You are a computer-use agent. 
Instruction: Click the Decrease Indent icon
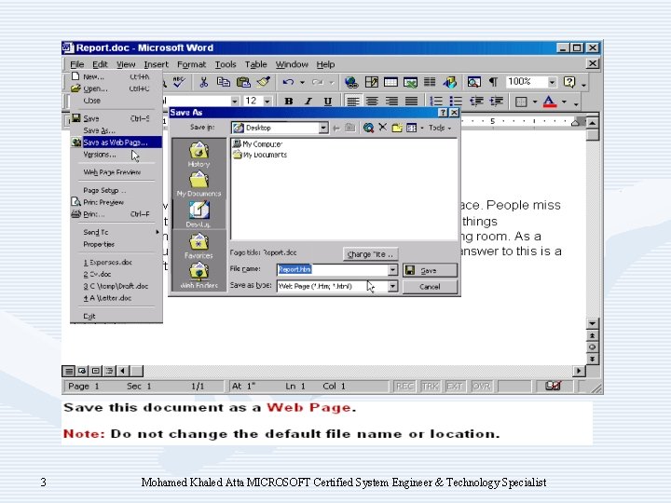coord(476,102)
